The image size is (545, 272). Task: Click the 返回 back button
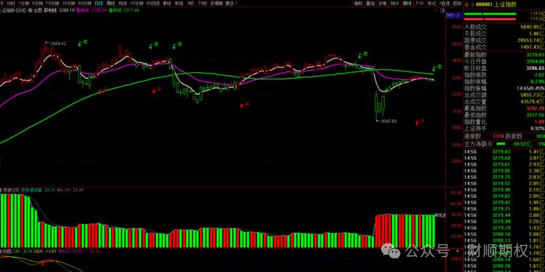click(x=456, y=3)
